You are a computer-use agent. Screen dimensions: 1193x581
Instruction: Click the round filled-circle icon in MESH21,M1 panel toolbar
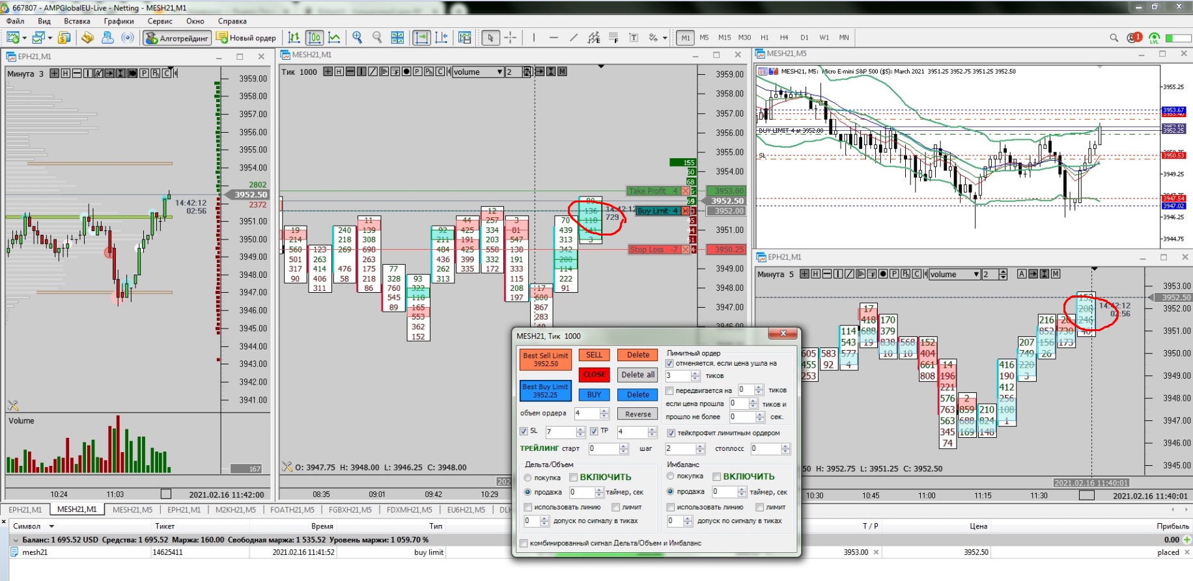pyautogui.click(x=406, y=72)
